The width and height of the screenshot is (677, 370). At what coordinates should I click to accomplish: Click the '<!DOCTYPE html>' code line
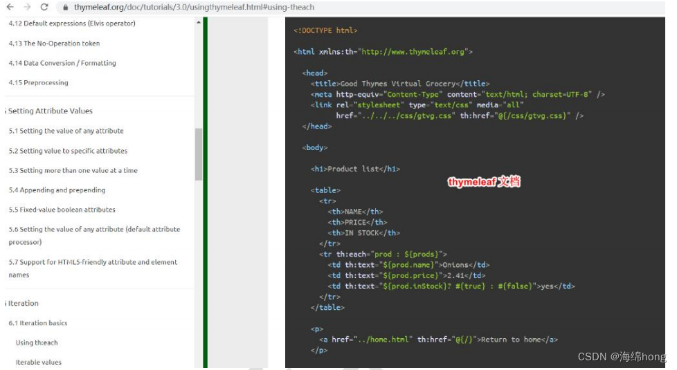325,30
